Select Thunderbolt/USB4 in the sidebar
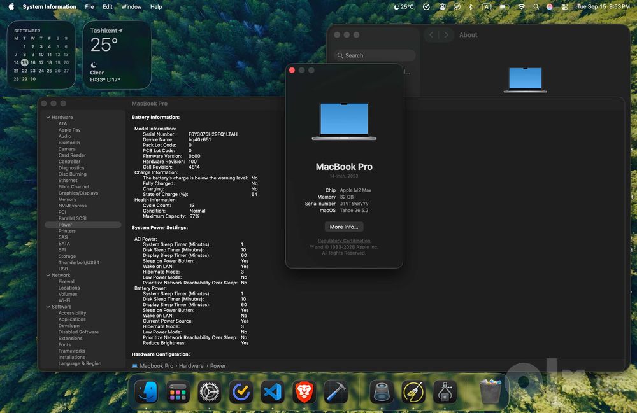This screenshot has width=637, height=413. click(79, 262)
